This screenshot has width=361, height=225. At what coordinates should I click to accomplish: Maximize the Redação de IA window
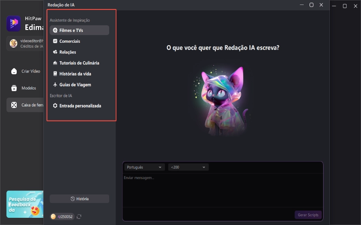pos(311,5)
